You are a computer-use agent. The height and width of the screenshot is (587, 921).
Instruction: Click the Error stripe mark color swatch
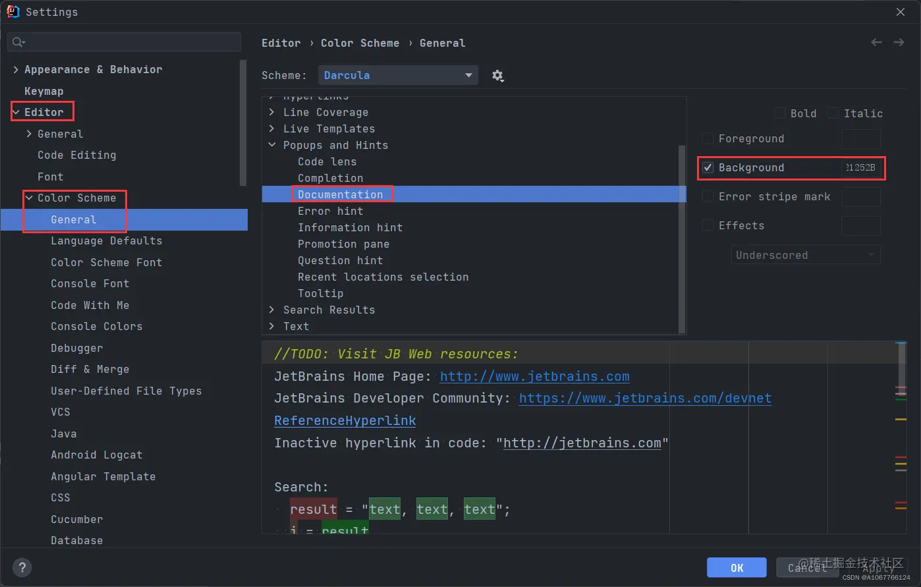coord(861,196)
